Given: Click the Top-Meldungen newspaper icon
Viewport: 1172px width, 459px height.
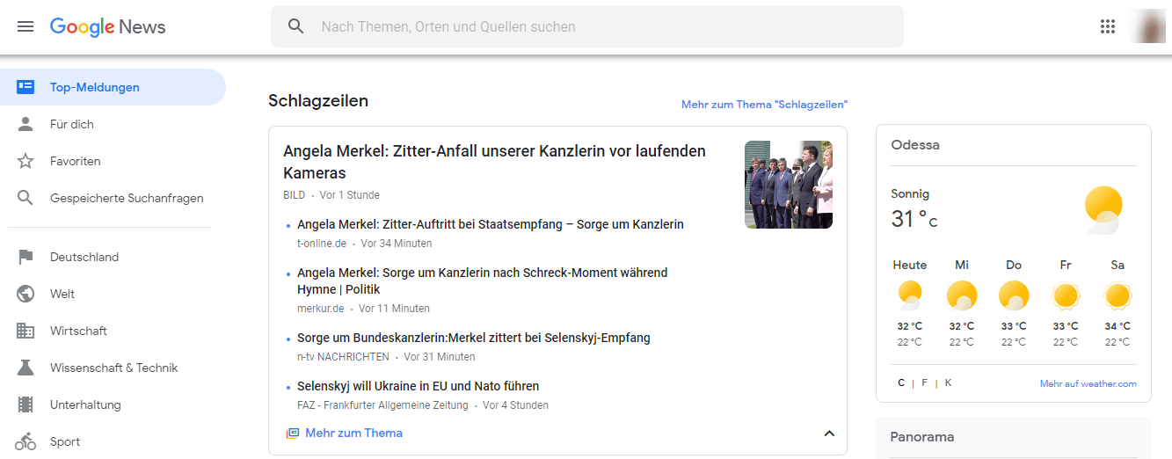Looking at the screenshot, I should (x=25, y=87).
